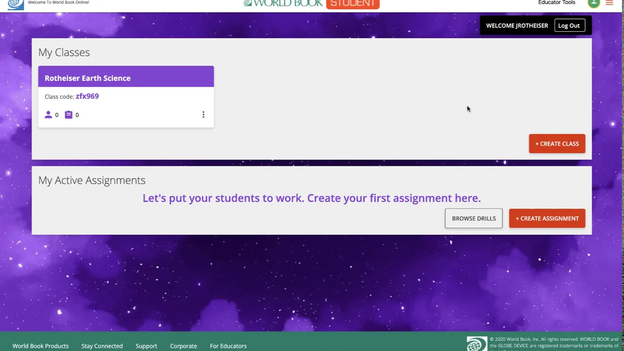The height and width of the screenshot is (351, 624).
Task: Click the students count person icon
Action: pos(48,115)
